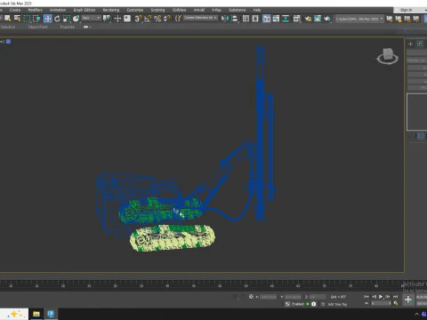Viewport: 427px width, 320px height.
Task: Open Schematic View icon
Action: click(286, 19)
